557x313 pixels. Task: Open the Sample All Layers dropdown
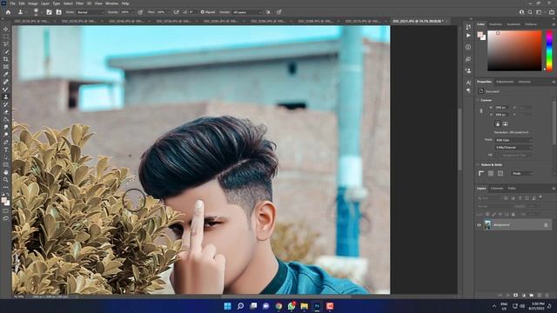[x=247, y=12]
